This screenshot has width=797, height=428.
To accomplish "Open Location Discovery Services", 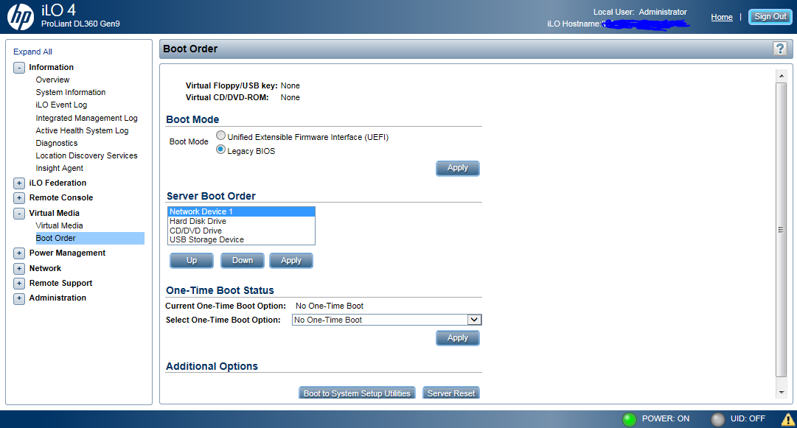I will 86,156.
